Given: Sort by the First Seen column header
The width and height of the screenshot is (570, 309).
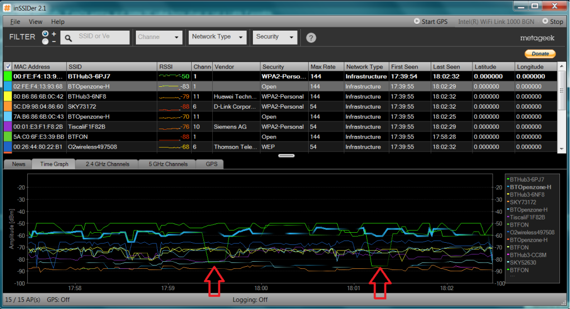Looking at the screenshot, I should click(410, 67).
